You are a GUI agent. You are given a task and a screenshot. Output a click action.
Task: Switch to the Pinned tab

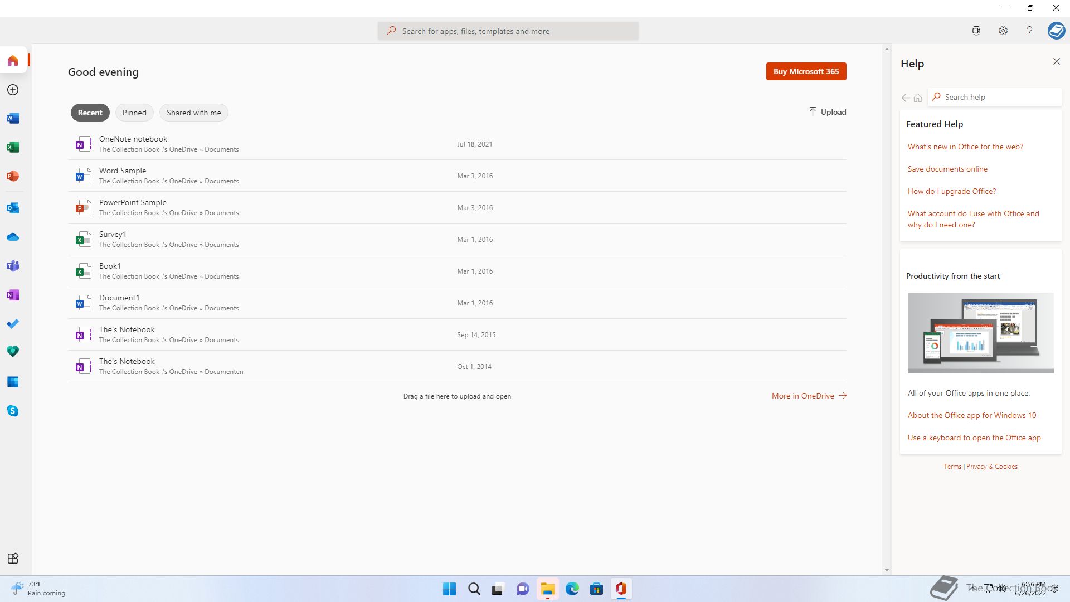tap(134, 113)
